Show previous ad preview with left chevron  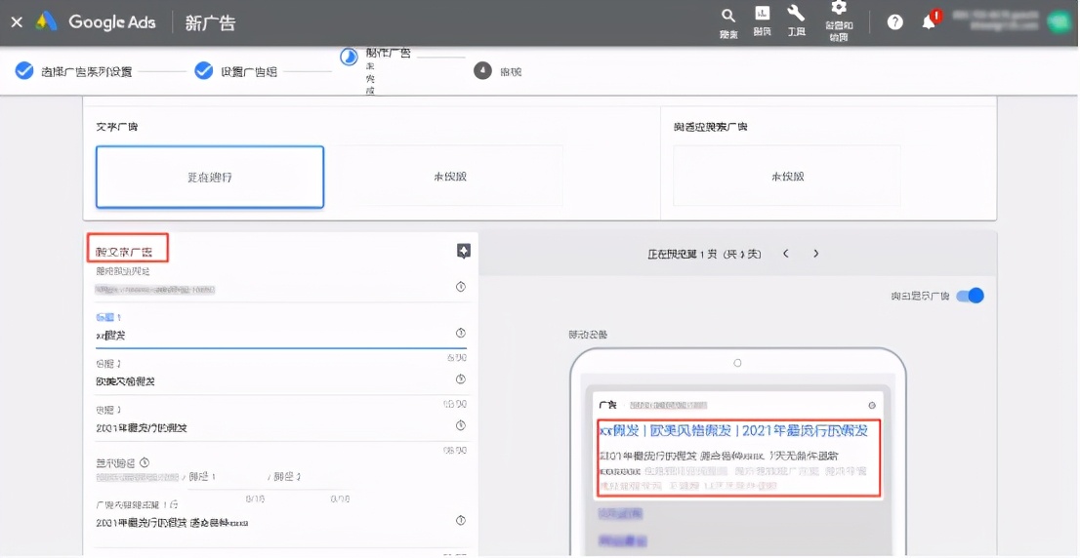(x=786, y=254)
